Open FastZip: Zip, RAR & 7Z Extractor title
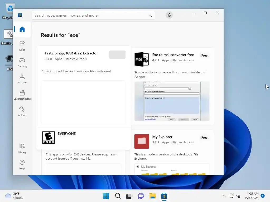Viewport: 270px width, 202px height. tap(71, 53)
